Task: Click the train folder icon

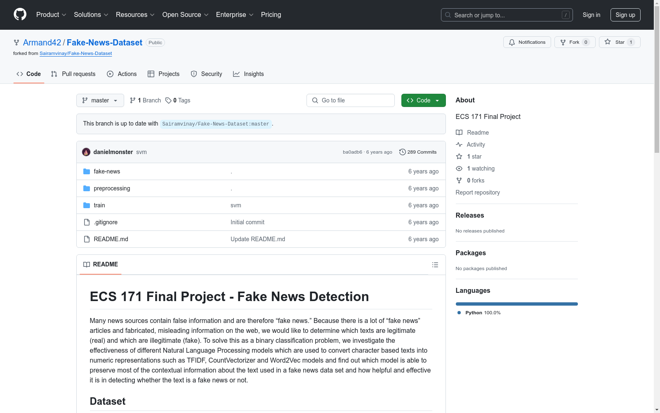Action: (87, 205)
